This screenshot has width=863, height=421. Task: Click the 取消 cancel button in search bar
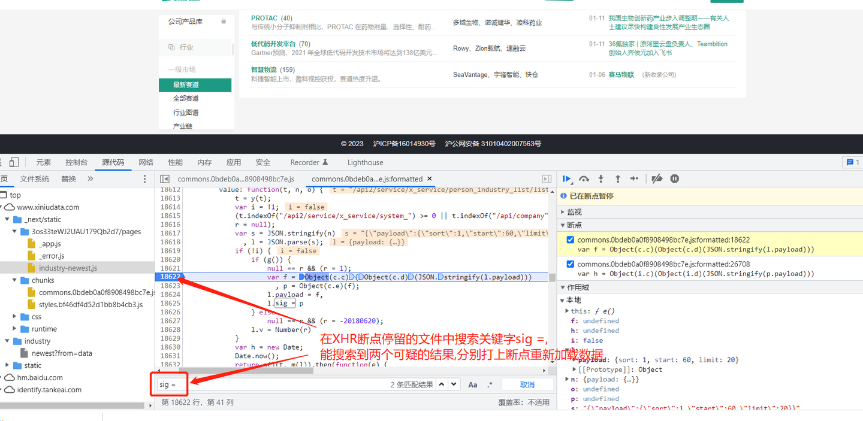tap(528, 384)
